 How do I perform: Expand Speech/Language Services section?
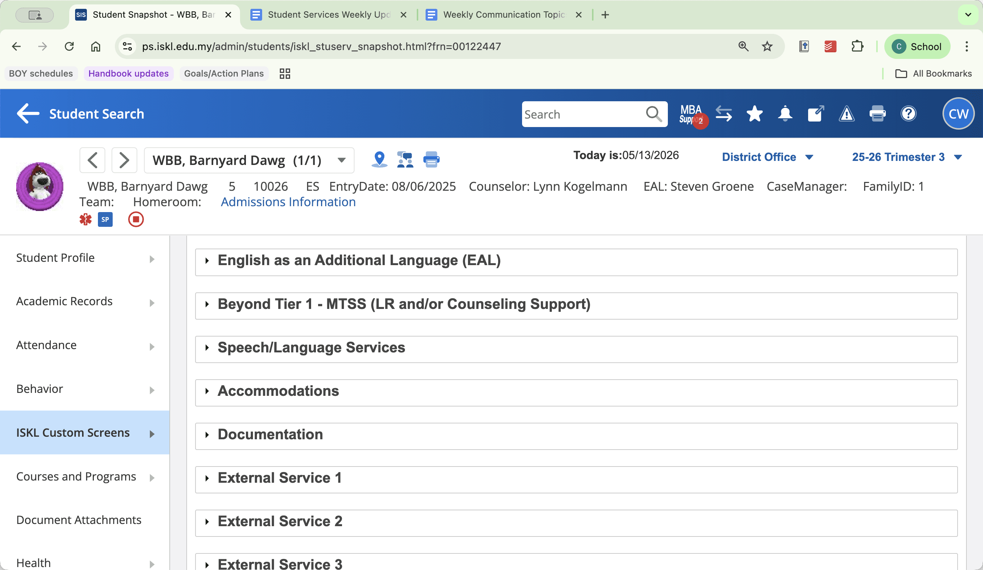click(576, 349)
